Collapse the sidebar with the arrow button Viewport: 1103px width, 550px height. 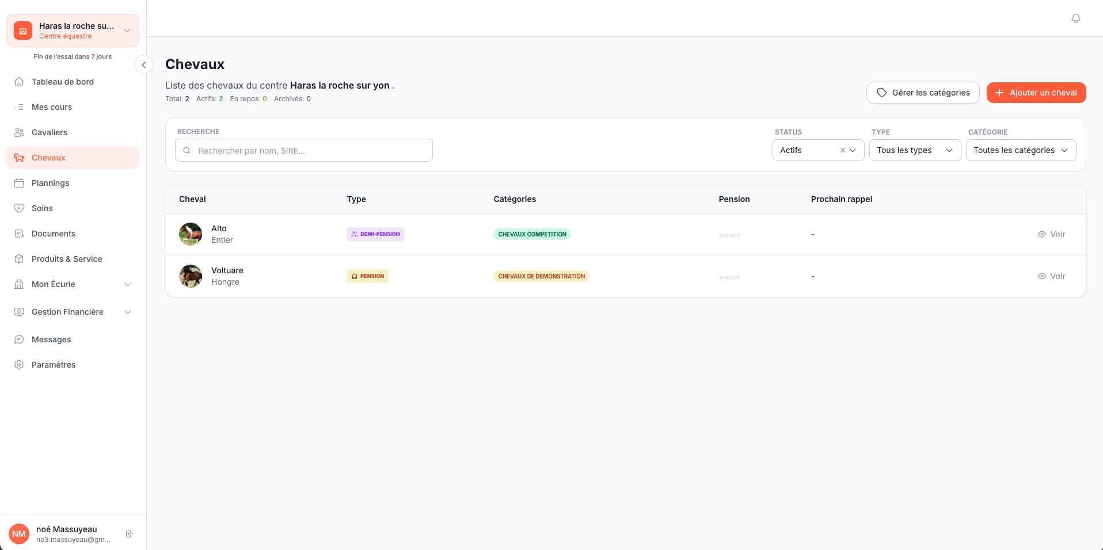coord(143,65)
